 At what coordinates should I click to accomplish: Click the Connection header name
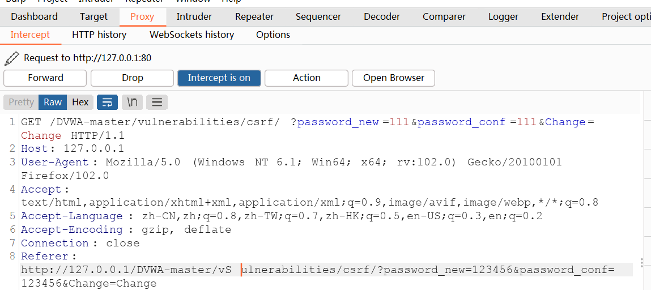[x=55, y=243]
